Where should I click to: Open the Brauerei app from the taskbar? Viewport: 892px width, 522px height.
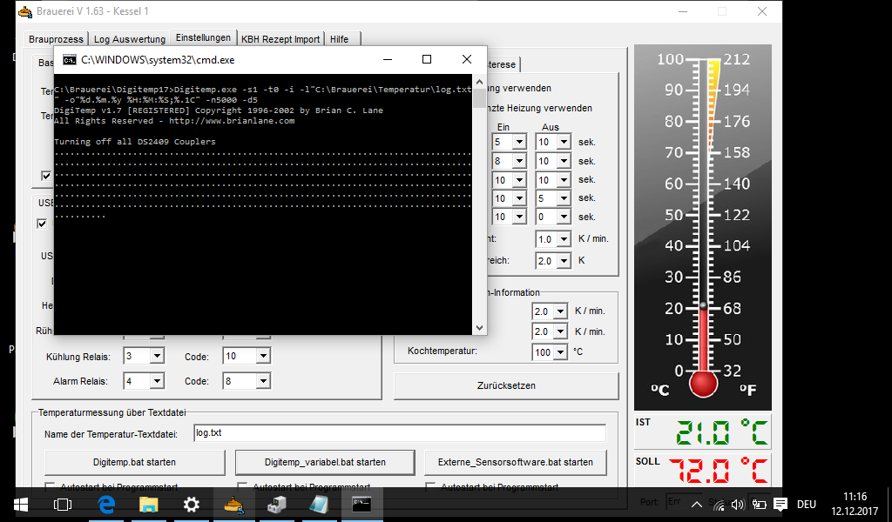[233, 504]
